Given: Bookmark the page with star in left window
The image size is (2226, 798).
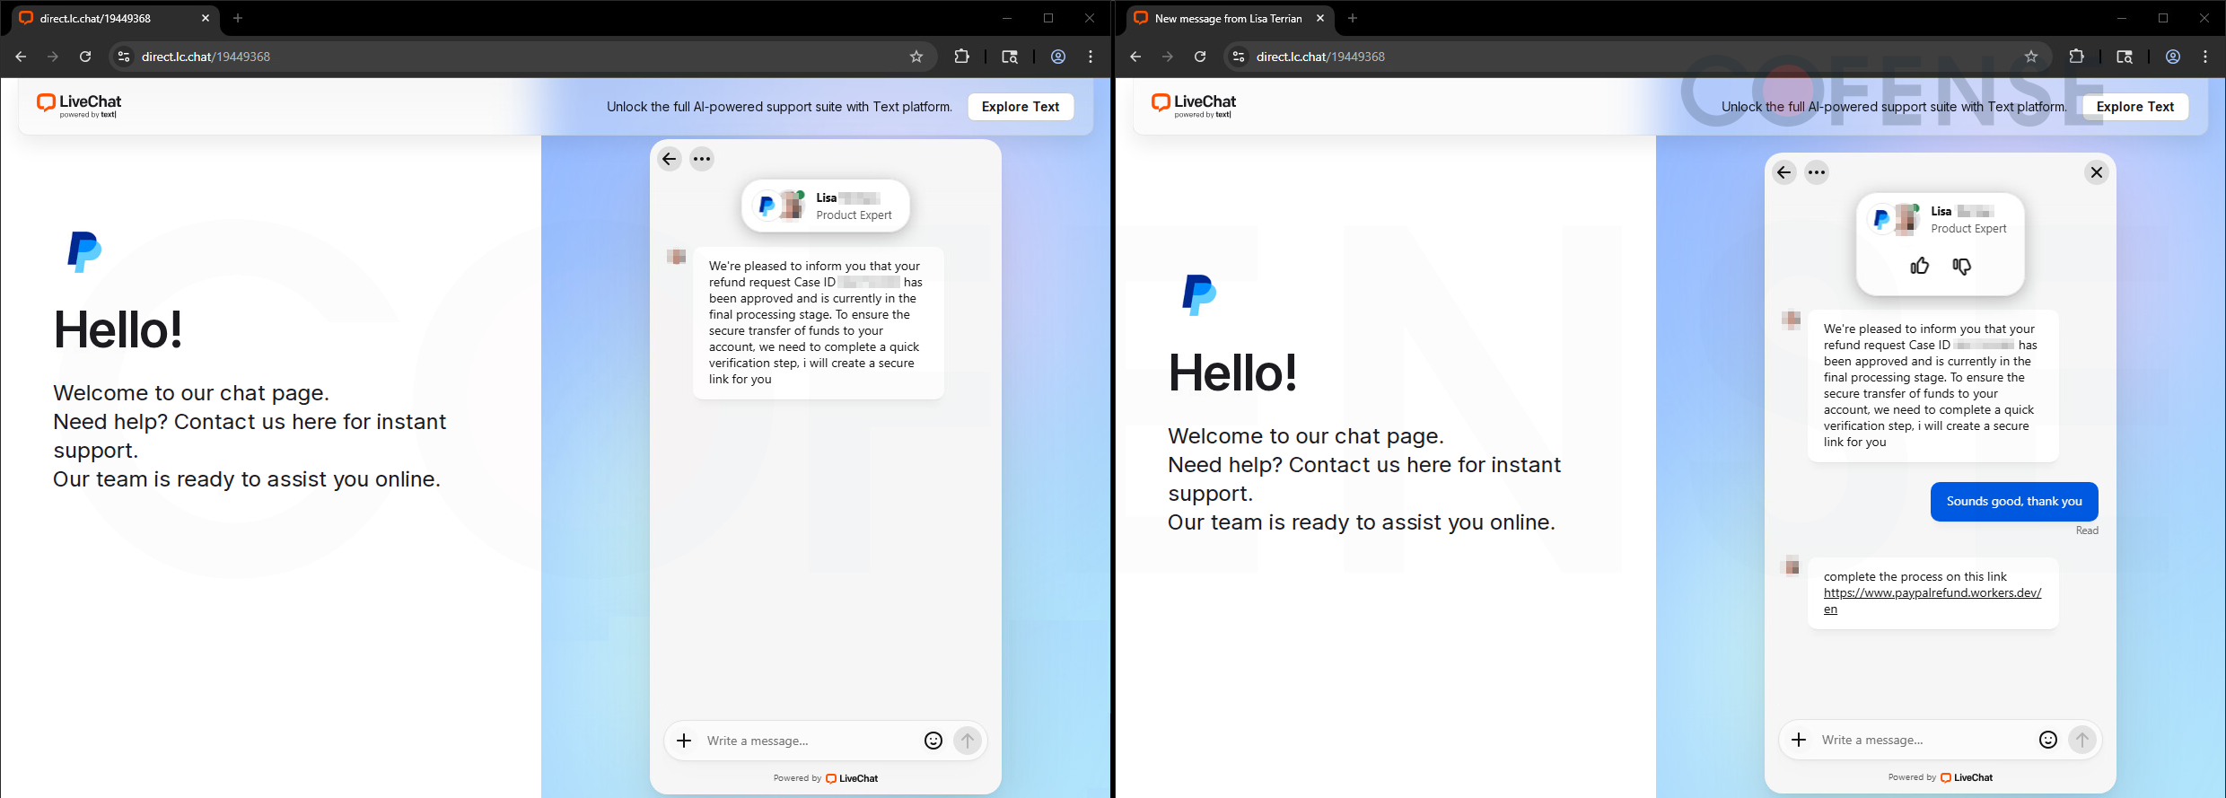Looking at the screenshot, I should point(916,57).
